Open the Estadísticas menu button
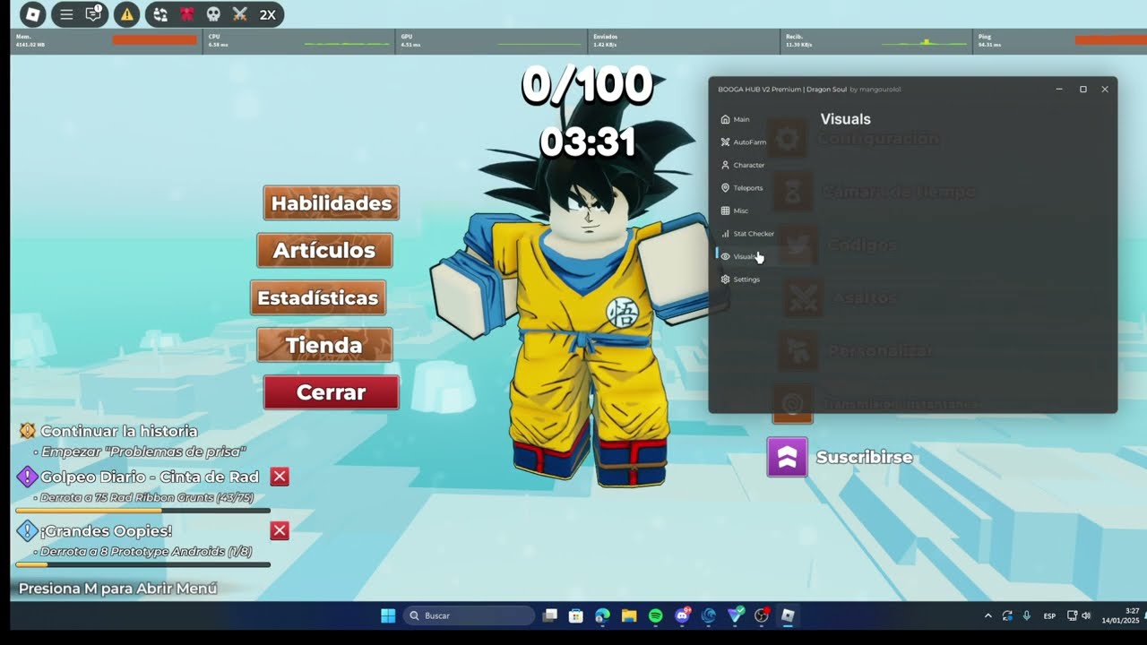The width and height of the screenshot is (1147, 645). pos(318,297)
